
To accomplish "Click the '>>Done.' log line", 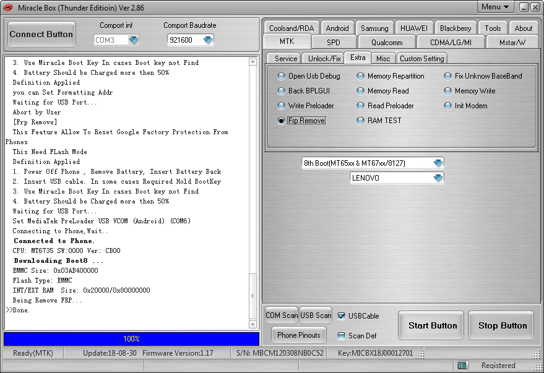I will [18, 310].
